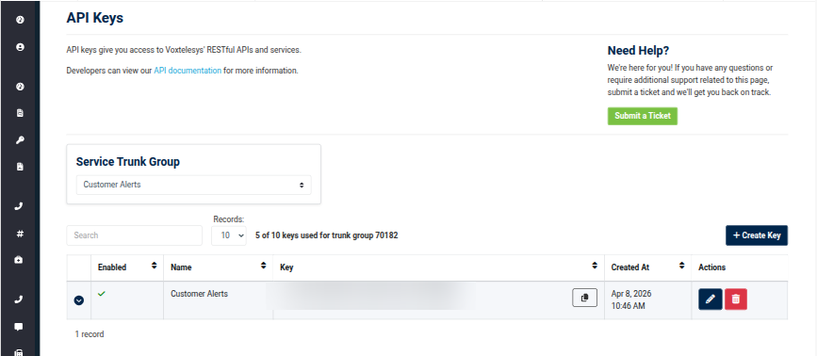Click the green enabled checkmark in Customer Alerts row

(102, 294)
